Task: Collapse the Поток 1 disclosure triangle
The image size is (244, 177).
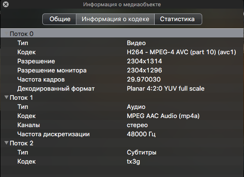Action: (6, 97)
